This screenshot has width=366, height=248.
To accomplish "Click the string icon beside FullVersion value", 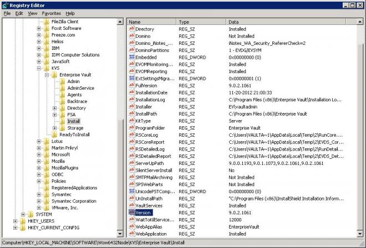I will coord(131,85).
